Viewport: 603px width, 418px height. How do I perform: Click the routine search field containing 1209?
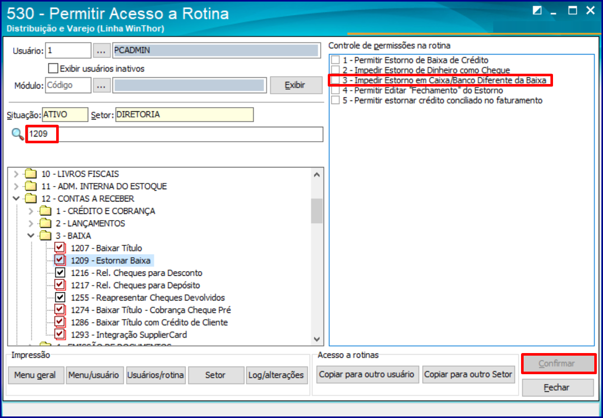[x=175, y=135]
